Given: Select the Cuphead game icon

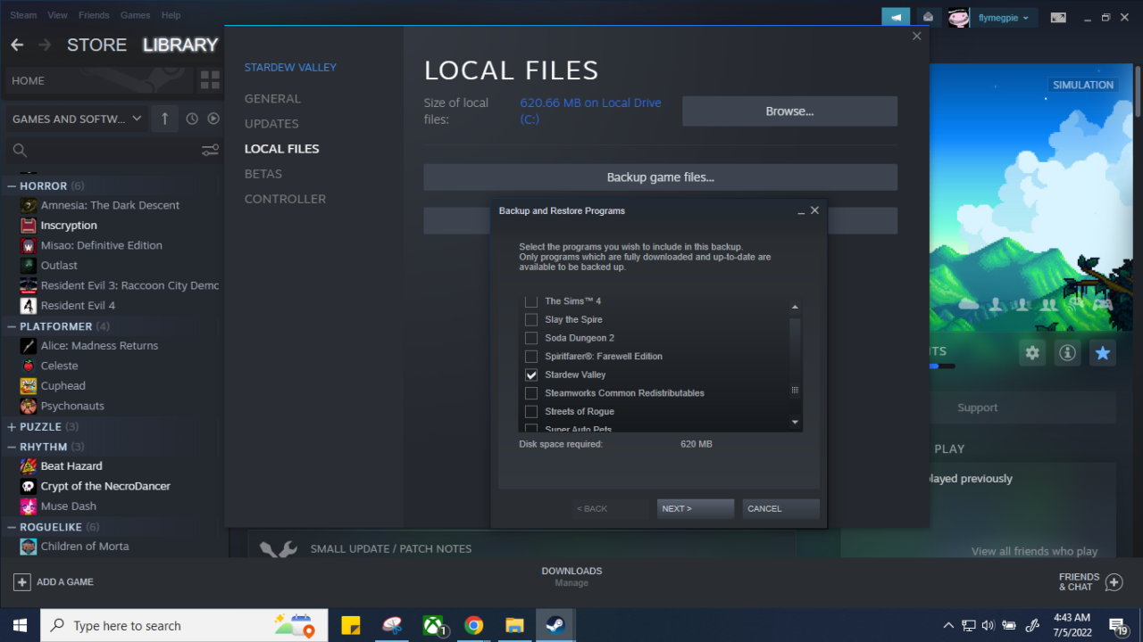Looking at the screenshot, I should [29, 386].
